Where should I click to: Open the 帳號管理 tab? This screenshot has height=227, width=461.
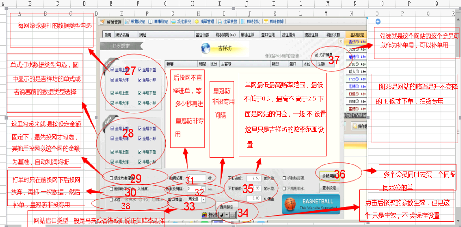tap(110, 22)
